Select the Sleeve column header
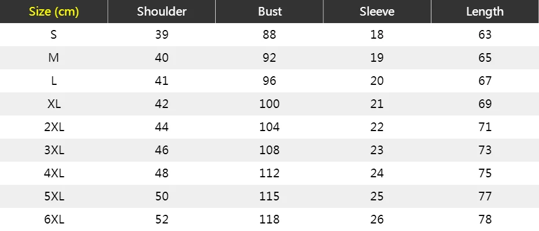Viewport: 539px width, 231px height. [x=377, y=12]
